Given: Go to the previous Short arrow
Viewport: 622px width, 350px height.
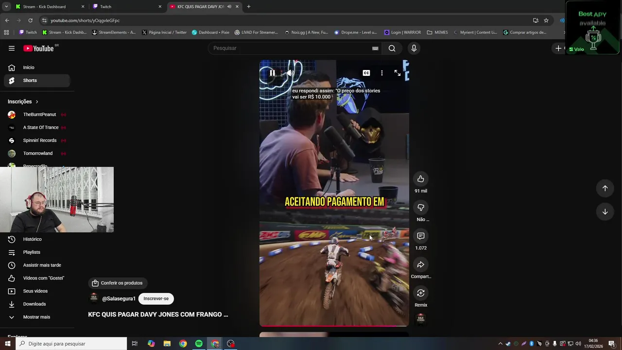Looking at the screenshot, I should click(x=605, y=188).
